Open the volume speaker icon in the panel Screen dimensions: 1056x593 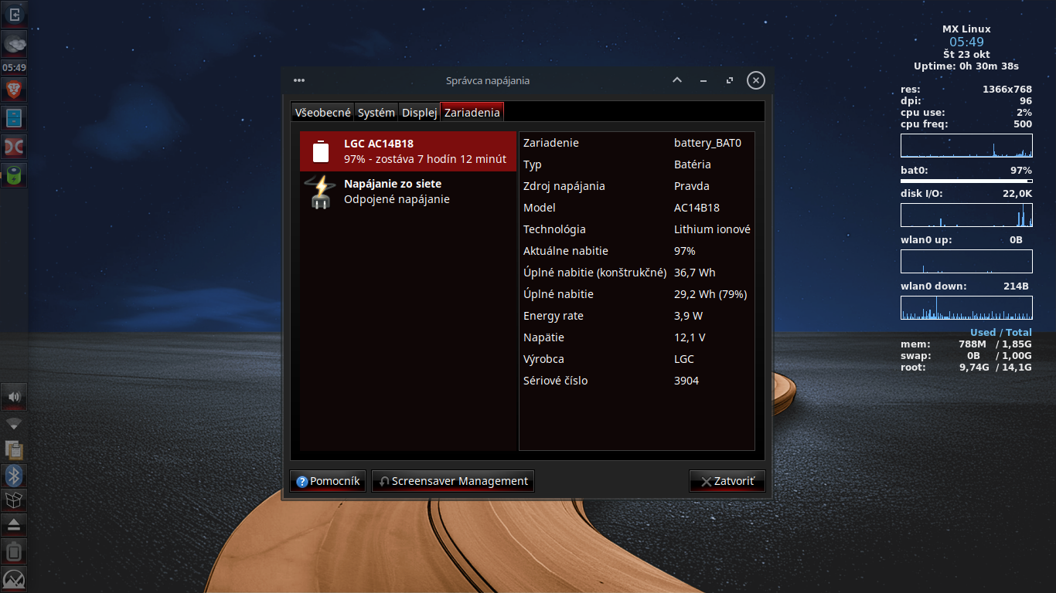(14, 397)
